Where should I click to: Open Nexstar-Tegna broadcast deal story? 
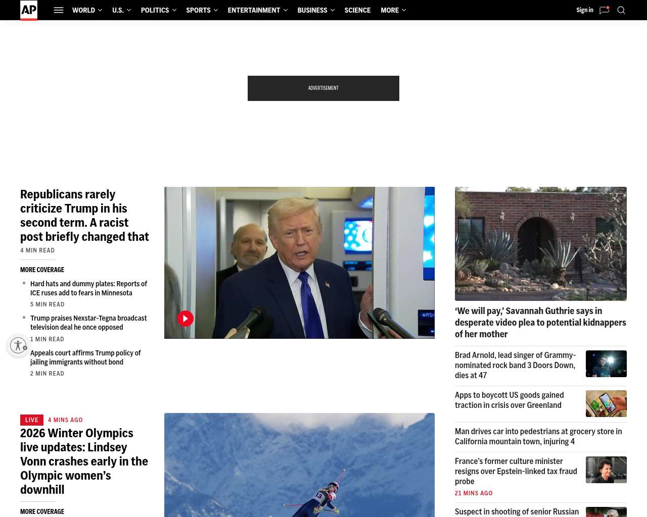coord(88,323)
